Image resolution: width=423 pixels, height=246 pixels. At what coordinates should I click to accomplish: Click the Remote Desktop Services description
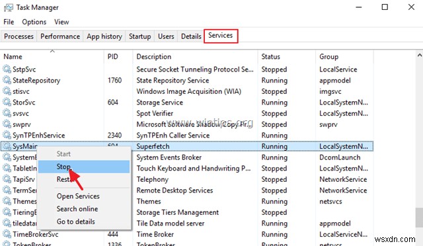tap(174, 190)
